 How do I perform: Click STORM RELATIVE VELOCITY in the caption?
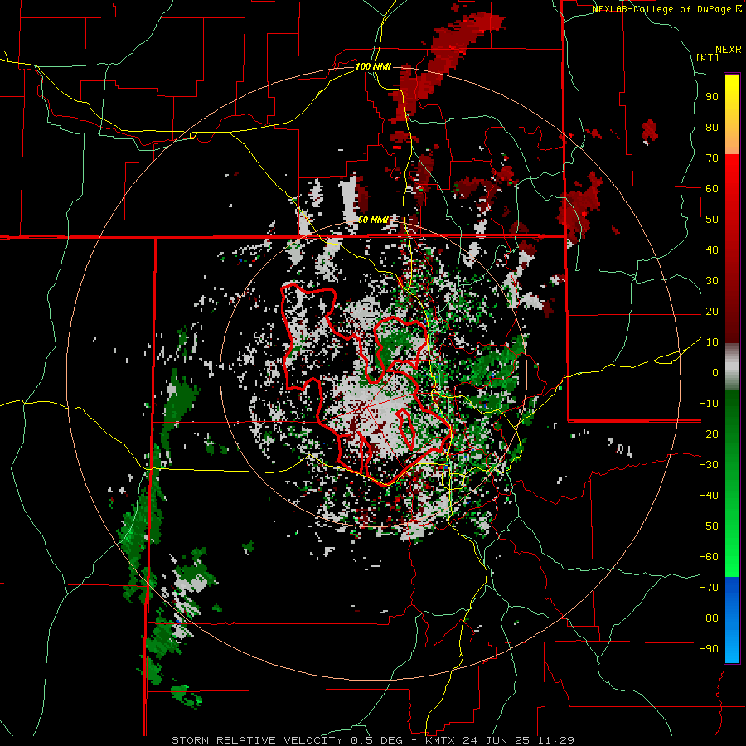(257, 740)
